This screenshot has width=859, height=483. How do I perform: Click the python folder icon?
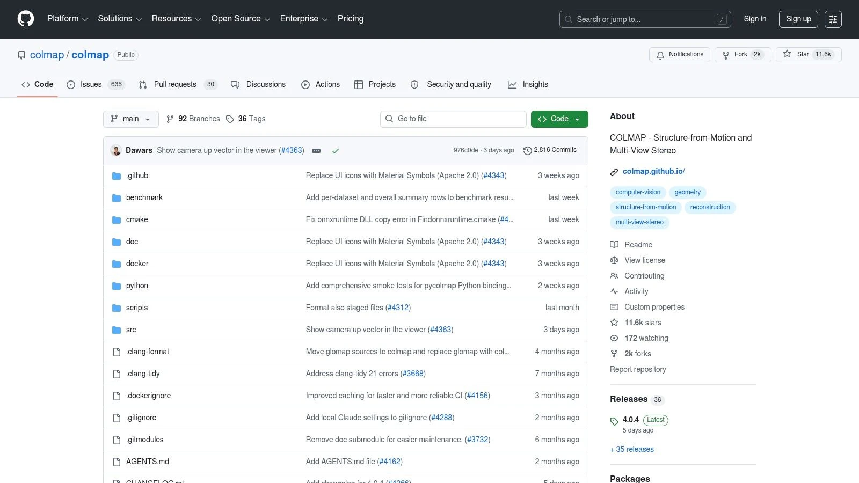coord(117,286)
